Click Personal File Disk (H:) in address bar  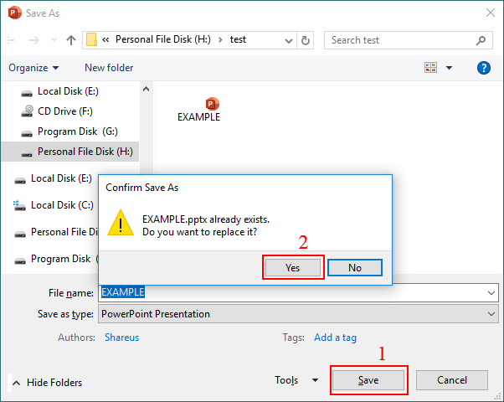click(163, 39)
